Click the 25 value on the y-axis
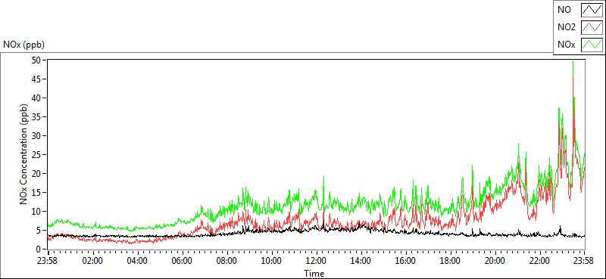Screen dimensions: 606x279 tap(36, 155)
